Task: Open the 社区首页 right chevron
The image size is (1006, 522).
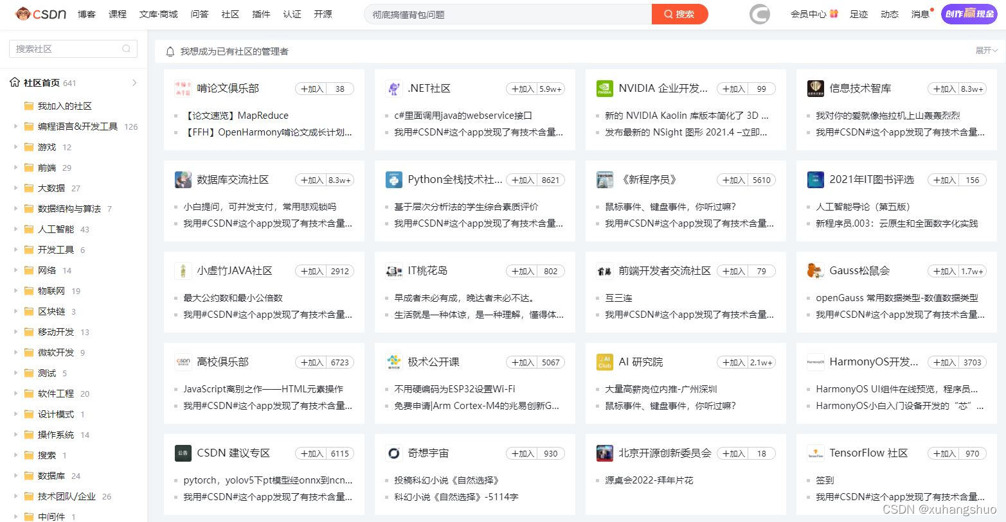Action: click(134, 83)
